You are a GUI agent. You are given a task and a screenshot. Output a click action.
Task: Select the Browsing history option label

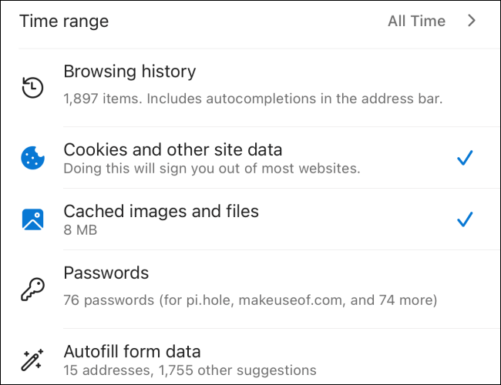tap(129, 72)
